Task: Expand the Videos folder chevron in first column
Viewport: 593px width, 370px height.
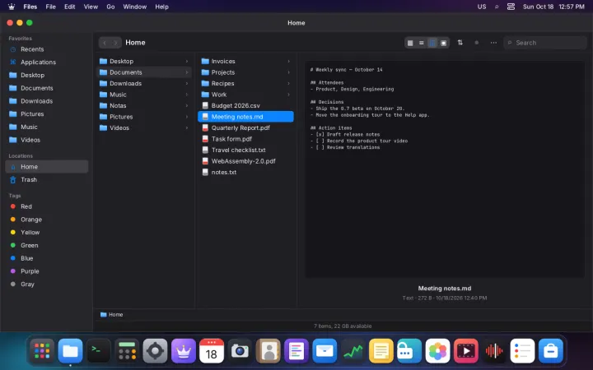Action: tap(187, 128)
